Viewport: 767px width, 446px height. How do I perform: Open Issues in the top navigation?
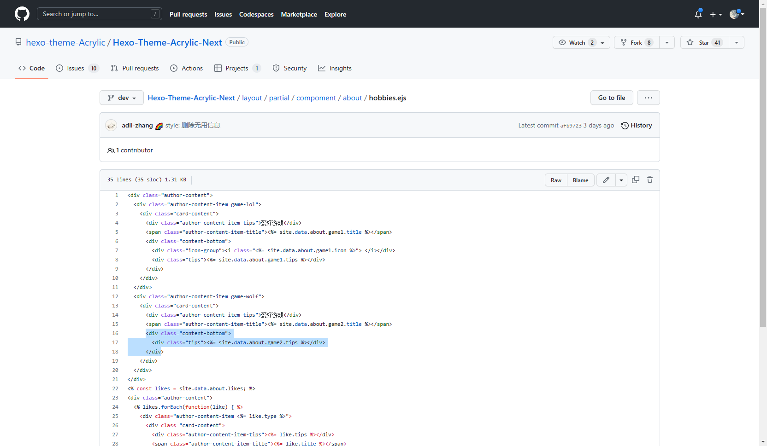point(223,14)
